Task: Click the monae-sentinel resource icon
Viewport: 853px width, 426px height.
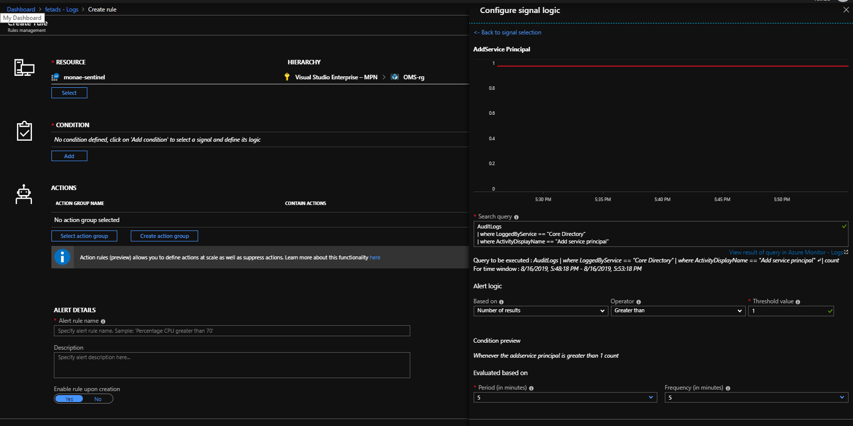Action: click(55, 77)
